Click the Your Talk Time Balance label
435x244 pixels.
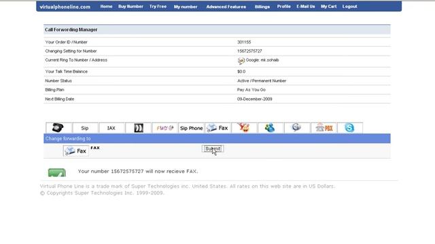(67, 72)
